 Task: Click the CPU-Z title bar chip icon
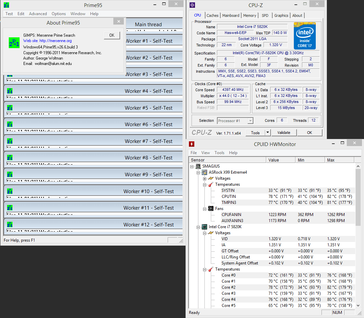coord(192,5)
